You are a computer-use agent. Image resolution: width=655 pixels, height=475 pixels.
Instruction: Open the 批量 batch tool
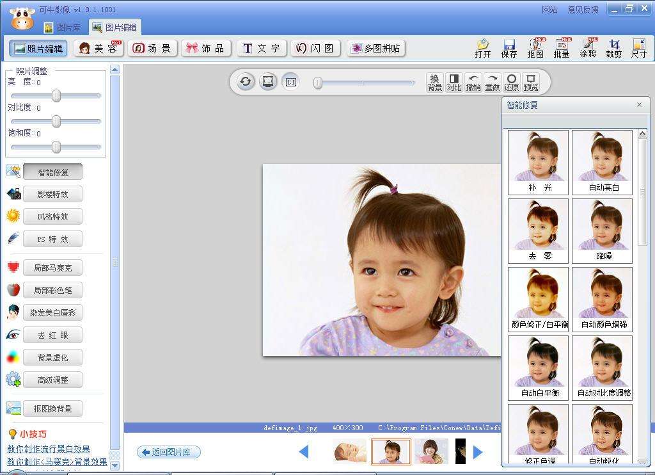562,48
